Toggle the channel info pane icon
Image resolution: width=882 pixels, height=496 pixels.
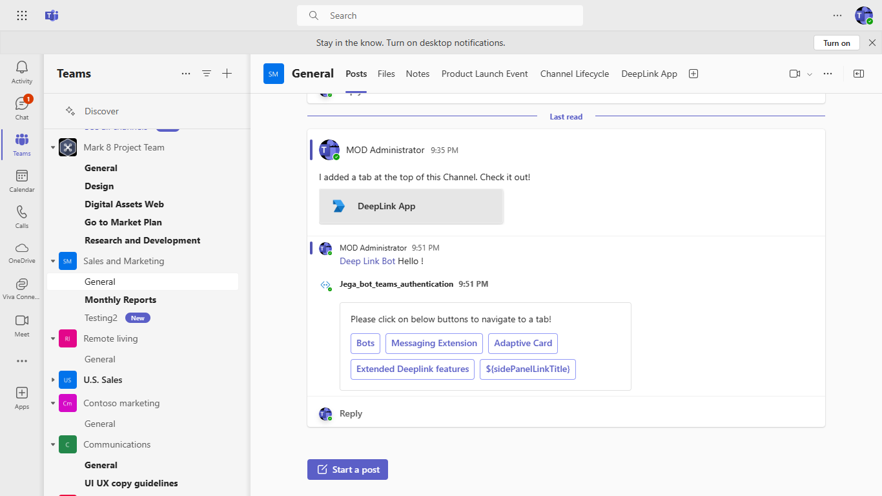pos(859,74)
